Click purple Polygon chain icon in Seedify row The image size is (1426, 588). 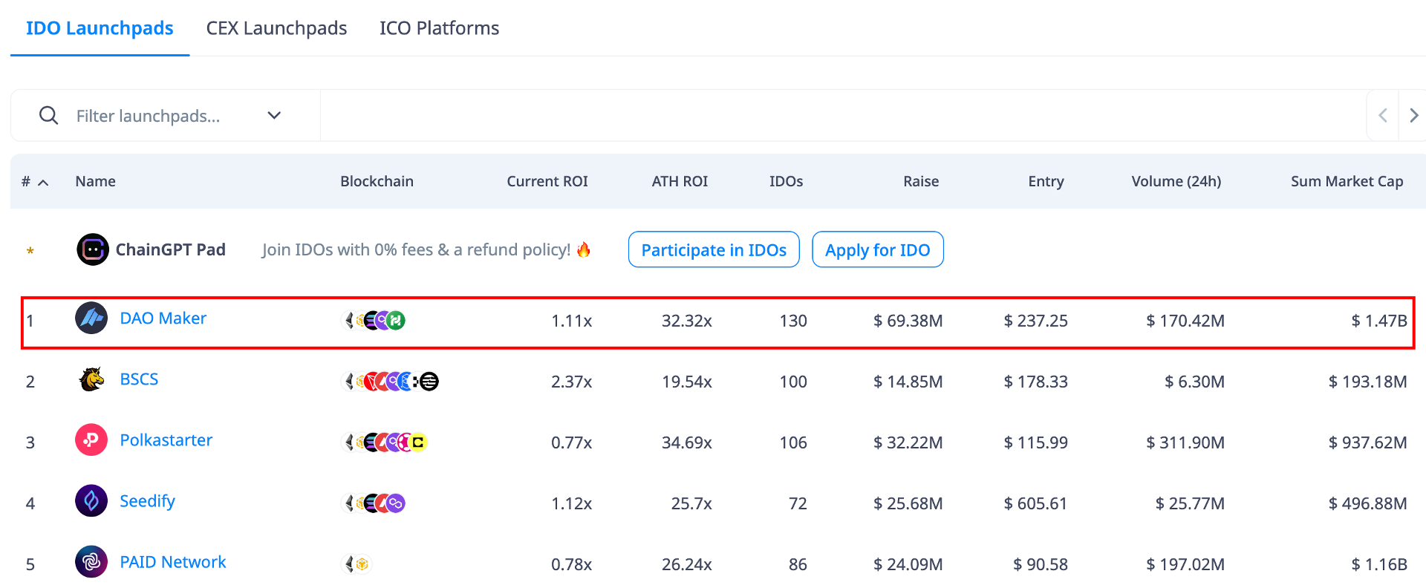pyautogui.click(x=396, y=503)
